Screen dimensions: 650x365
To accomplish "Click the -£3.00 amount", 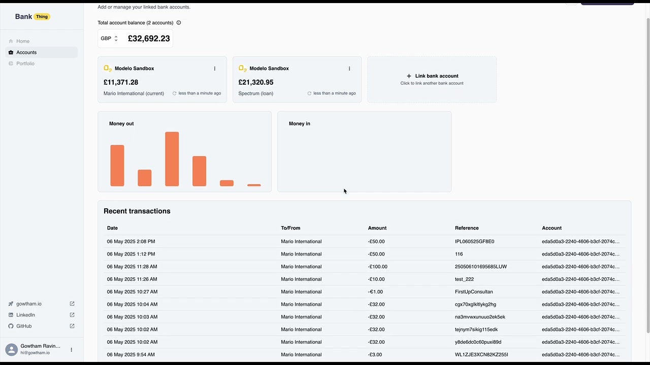I will click(375, 355).
